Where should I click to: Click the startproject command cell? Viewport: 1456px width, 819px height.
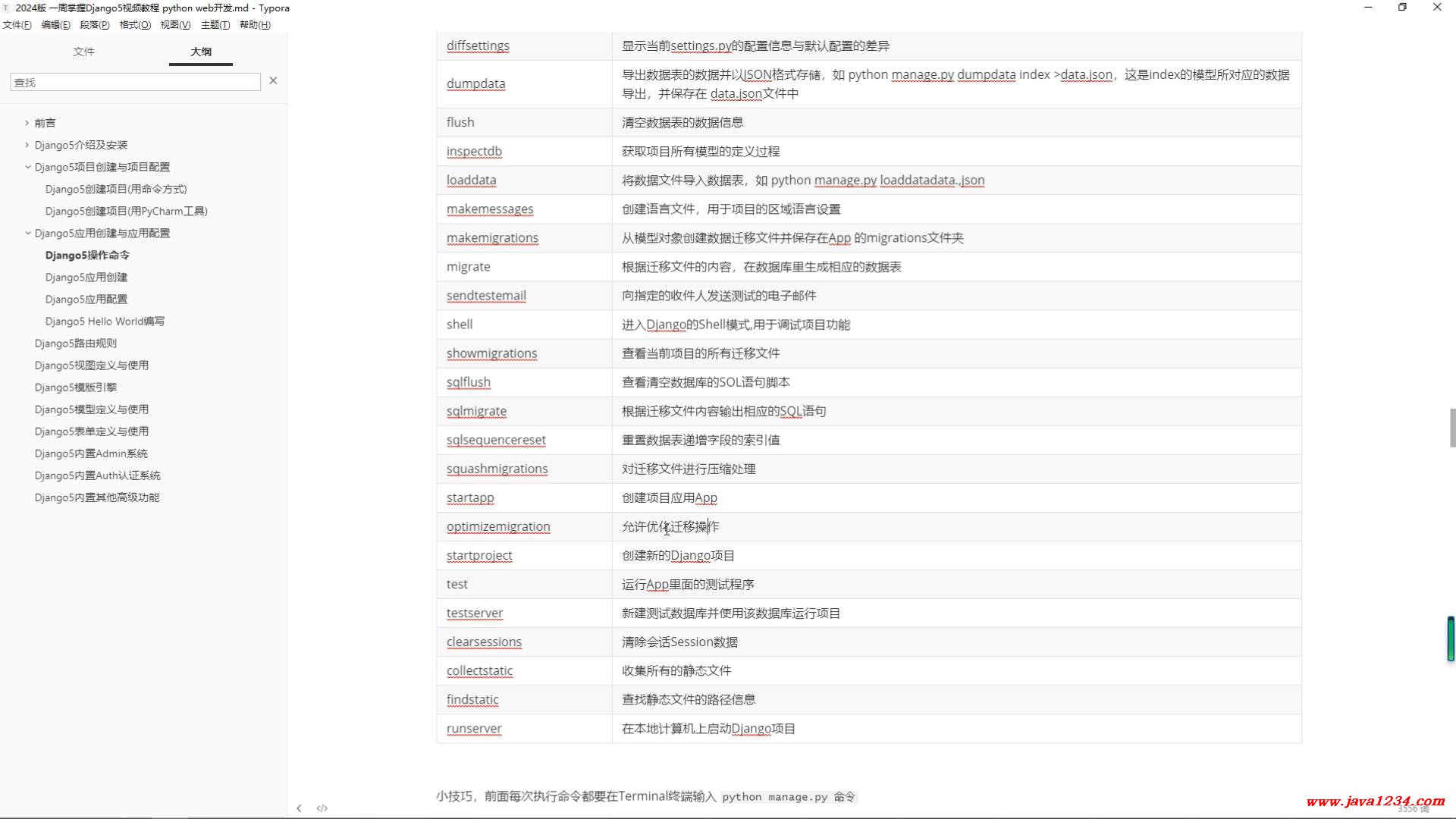tap(524, 554)
